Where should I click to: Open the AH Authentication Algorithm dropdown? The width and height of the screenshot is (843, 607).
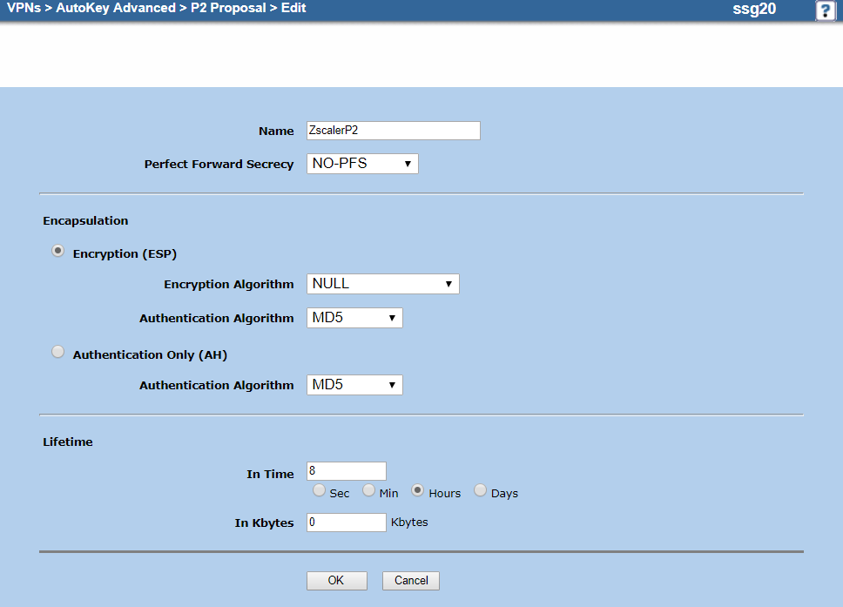354,385
